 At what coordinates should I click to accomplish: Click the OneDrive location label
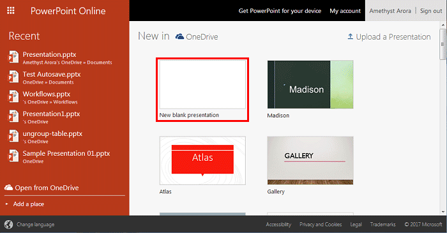pyautogui.click(x=202, y=37)
